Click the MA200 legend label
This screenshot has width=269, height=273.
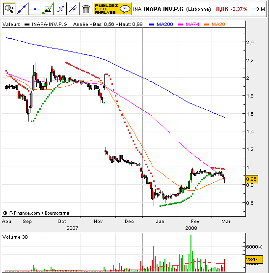pos(165,25)
